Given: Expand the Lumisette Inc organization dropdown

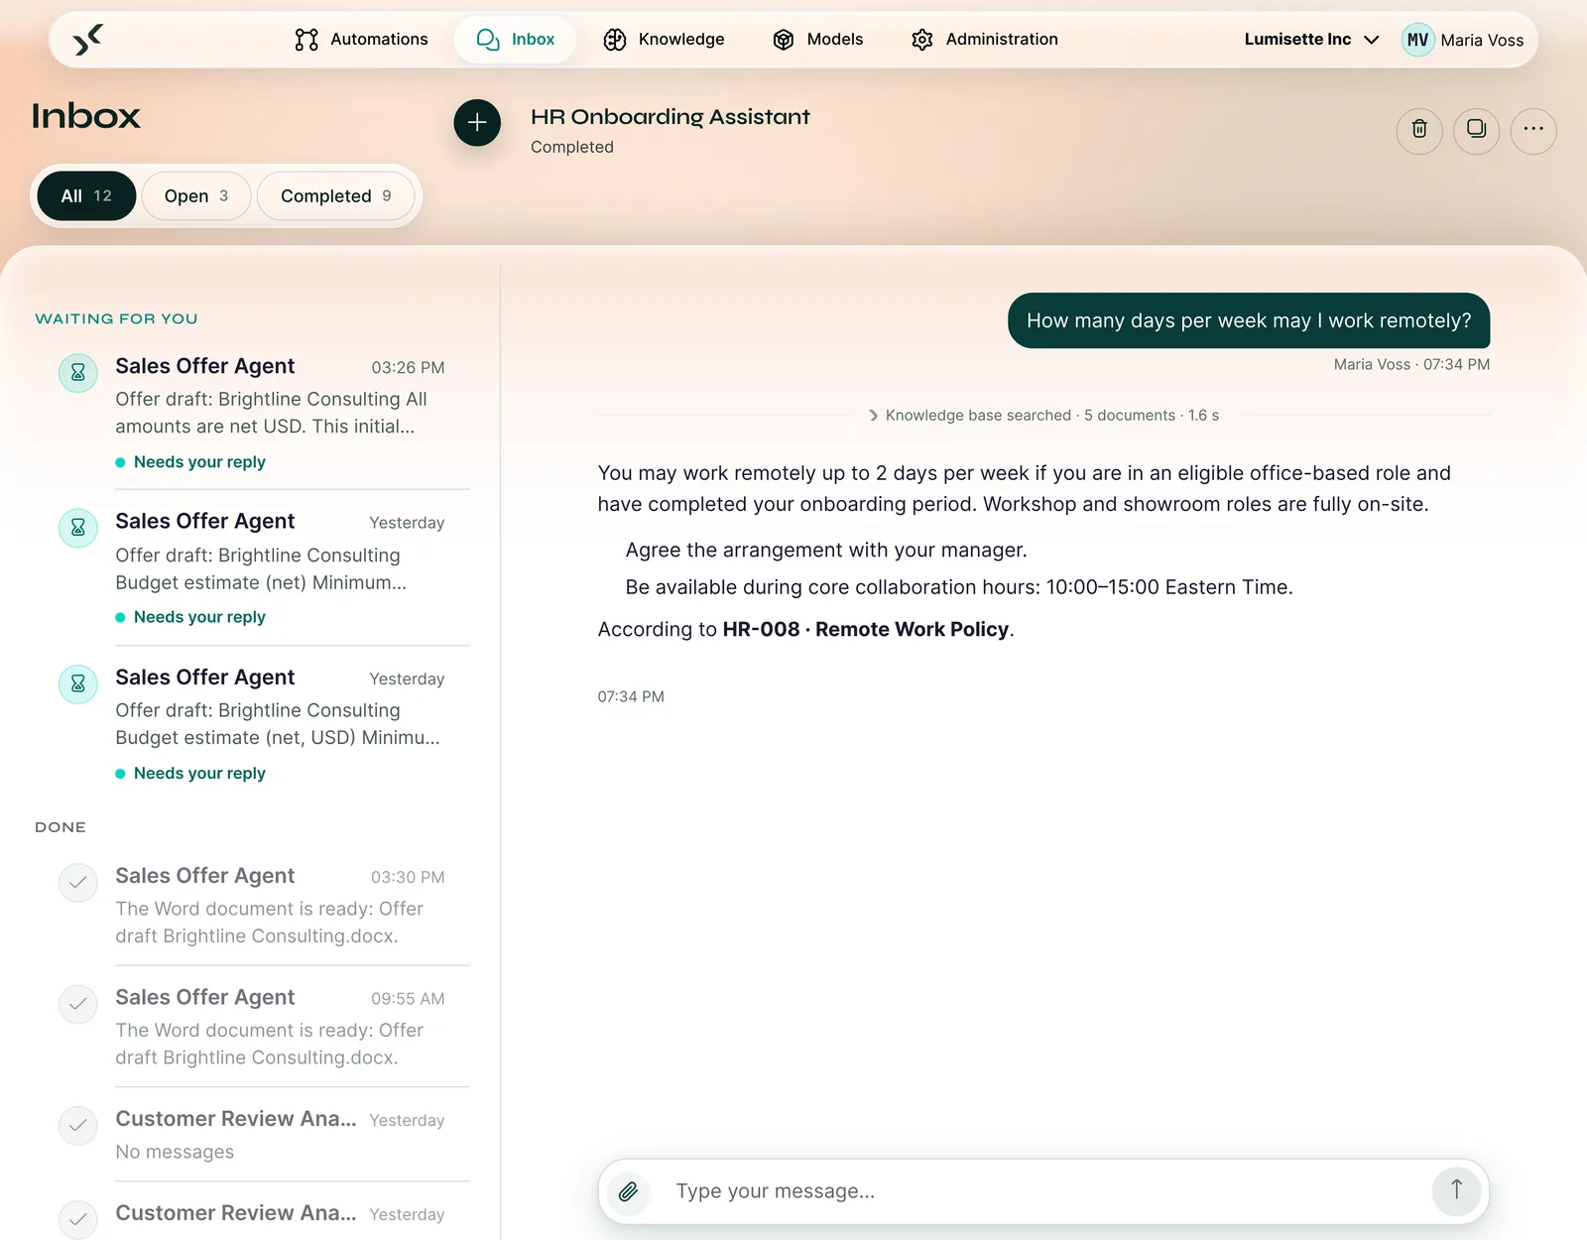Looking at the screenshot, I should 1311,40.
